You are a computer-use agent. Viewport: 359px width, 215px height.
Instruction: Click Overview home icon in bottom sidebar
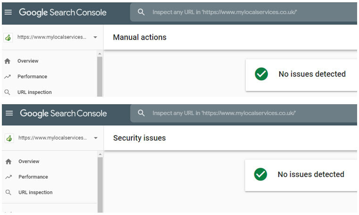click(x=8, y=162)
